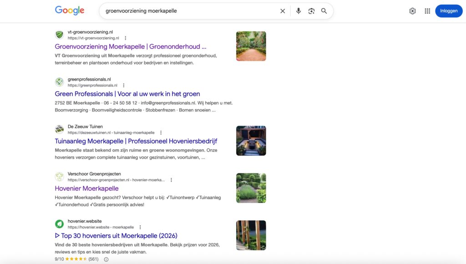Click the De Zeeuw Tuinen garden thumbnail
The height and width of the screenshot is (264, 466).
point(251,140)
